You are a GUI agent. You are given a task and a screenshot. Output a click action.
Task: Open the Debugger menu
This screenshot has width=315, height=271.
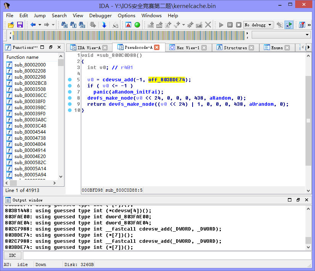[100, 16]
